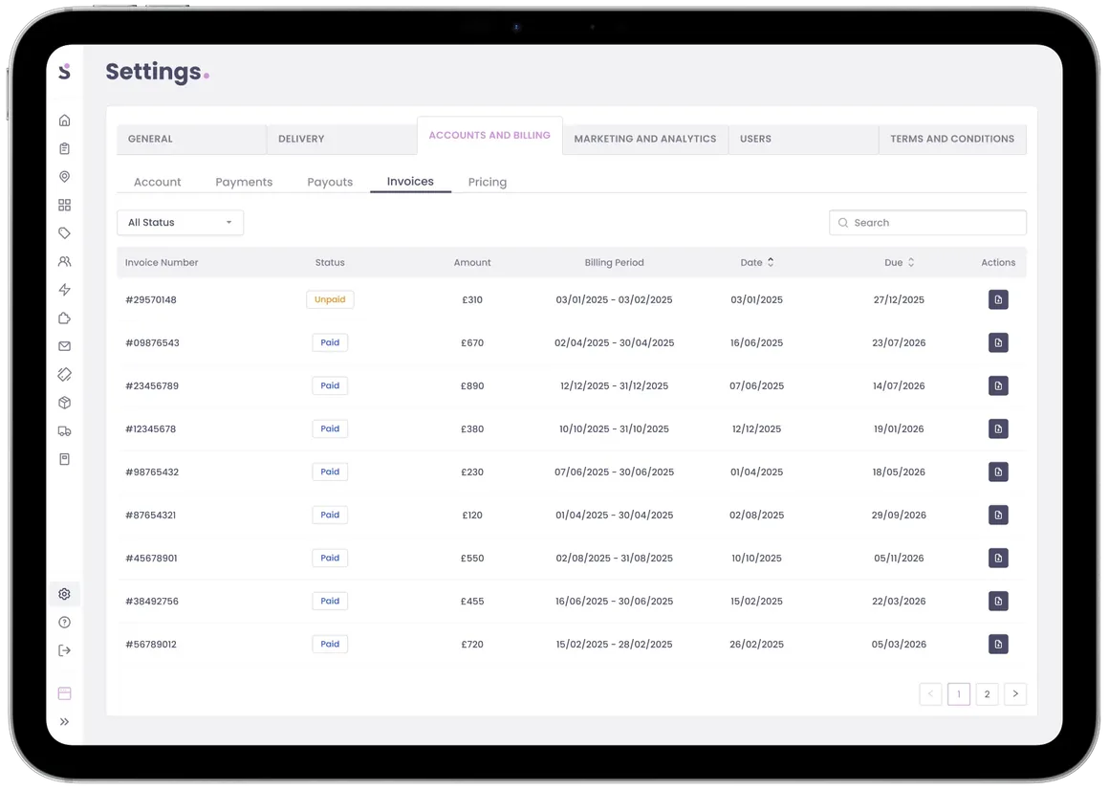Download invoice #09876543 document

pyautogui.click(x=998, y=343)
